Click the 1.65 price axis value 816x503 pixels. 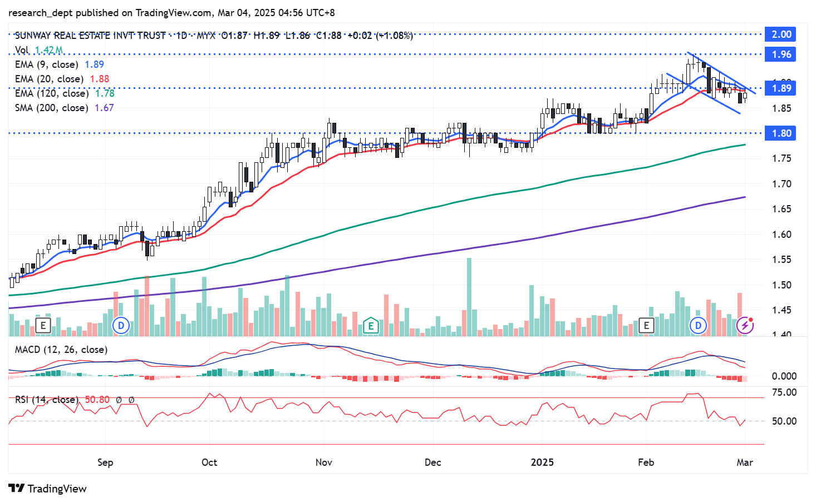781,209
